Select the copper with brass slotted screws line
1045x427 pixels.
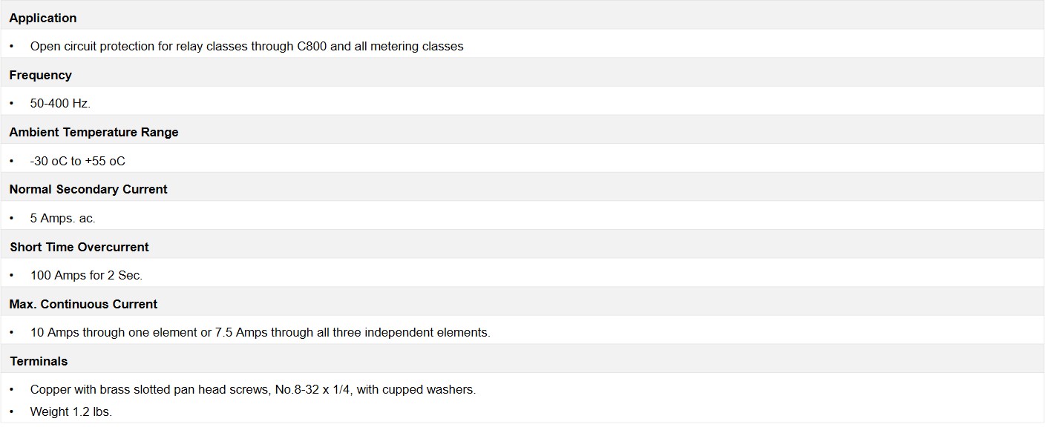[253, 389]
